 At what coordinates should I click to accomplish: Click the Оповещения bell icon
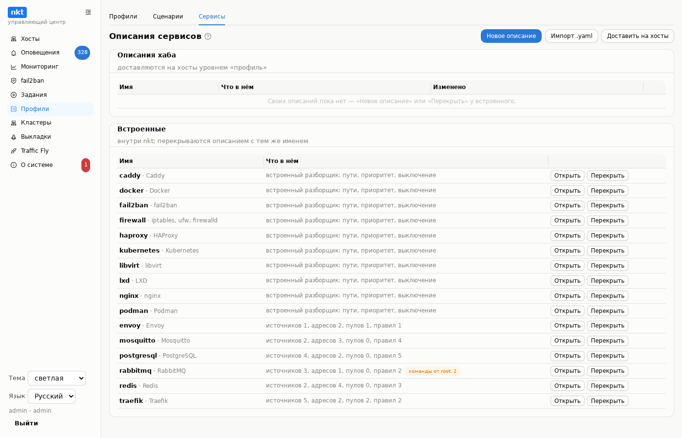pos(14,53)
